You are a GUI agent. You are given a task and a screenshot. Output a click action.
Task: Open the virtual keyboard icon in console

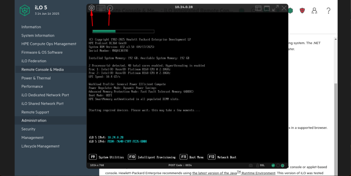[100, 8]
